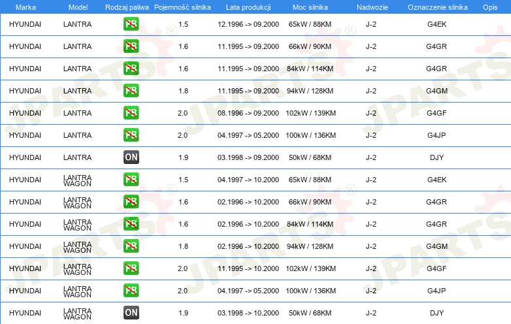Click the Nadwozie column header
Image resolution: width=511 pixels, height=324 pixels.
(x=372, y=7)
